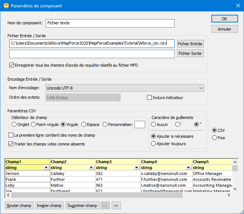Enable the 'Inclure indicateur' checkbox
This screenshot has height=214, width=244.
coord(150,98)
